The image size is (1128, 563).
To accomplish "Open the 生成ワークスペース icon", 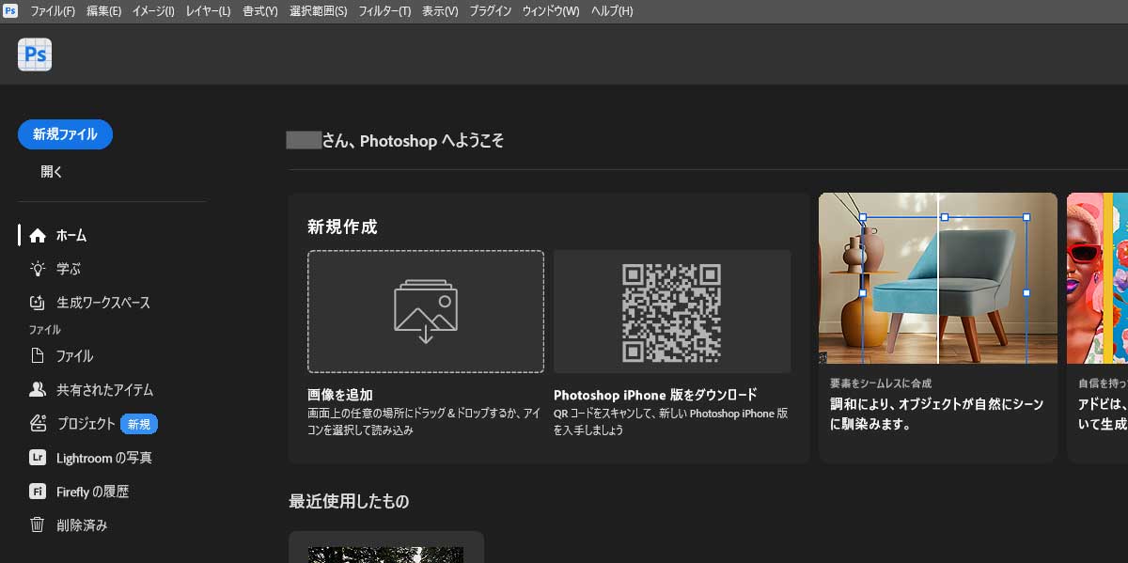I will click(x=38, y=303).
